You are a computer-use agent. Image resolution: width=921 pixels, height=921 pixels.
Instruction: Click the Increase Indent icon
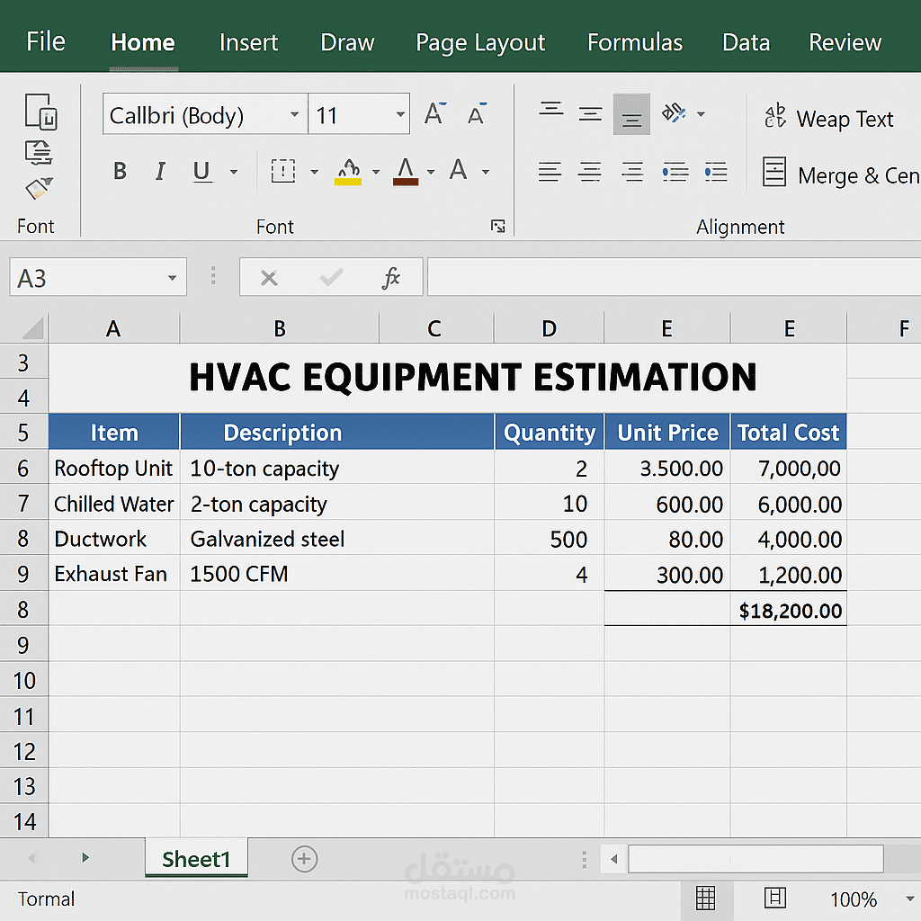click(715, 172)
